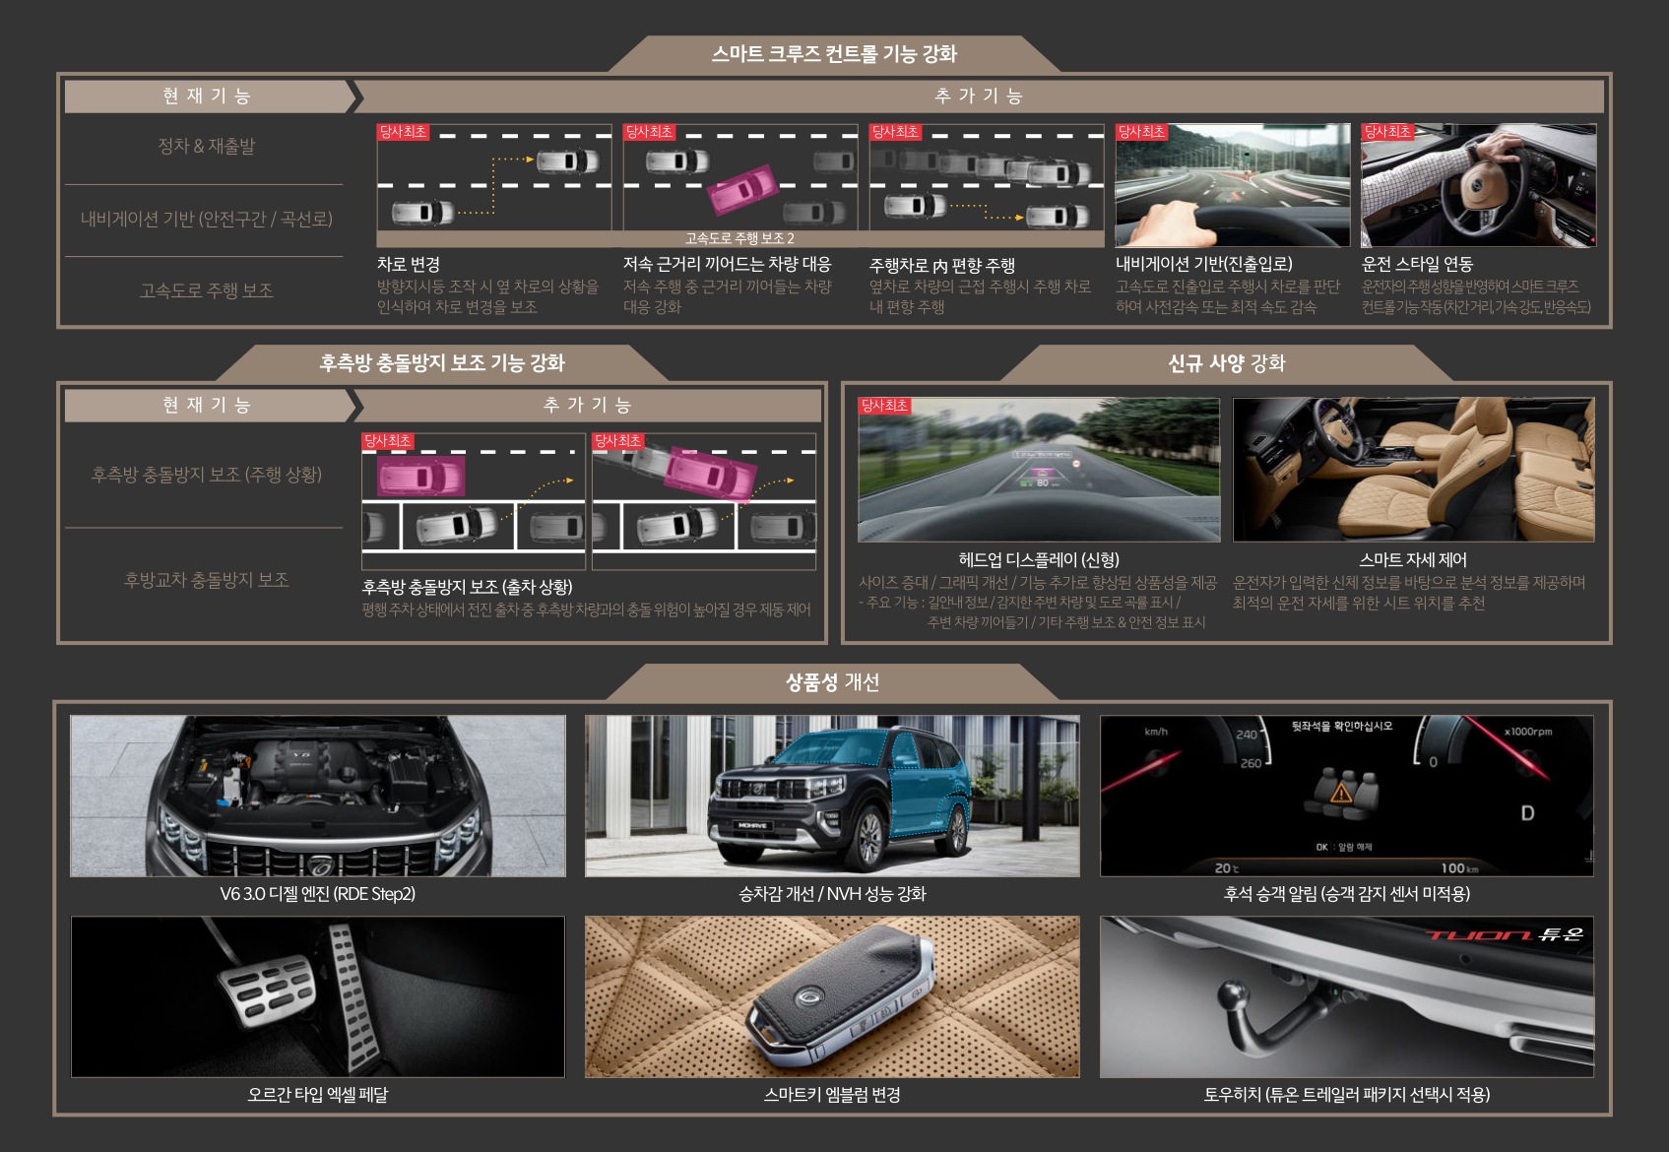Open the 오르간 타입 엑셀 페달 photo
Screen dimensions: 1669x1152
tap(318, 996)
